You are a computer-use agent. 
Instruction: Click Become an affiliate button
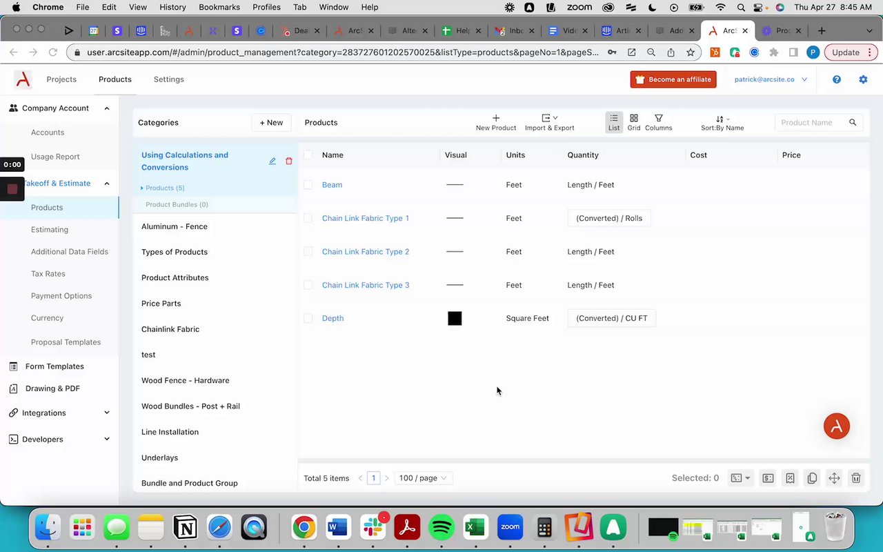click(673, 79)
